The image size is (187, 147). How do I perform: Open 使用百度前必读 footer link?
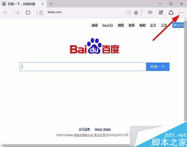click(x=83, y=135)
